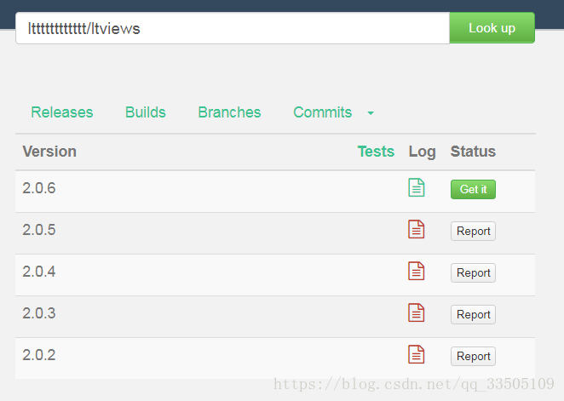Open the red log icon for version 2.0.5
The width and height of the screenshot is (564, 401).
(x=417, y=229)
